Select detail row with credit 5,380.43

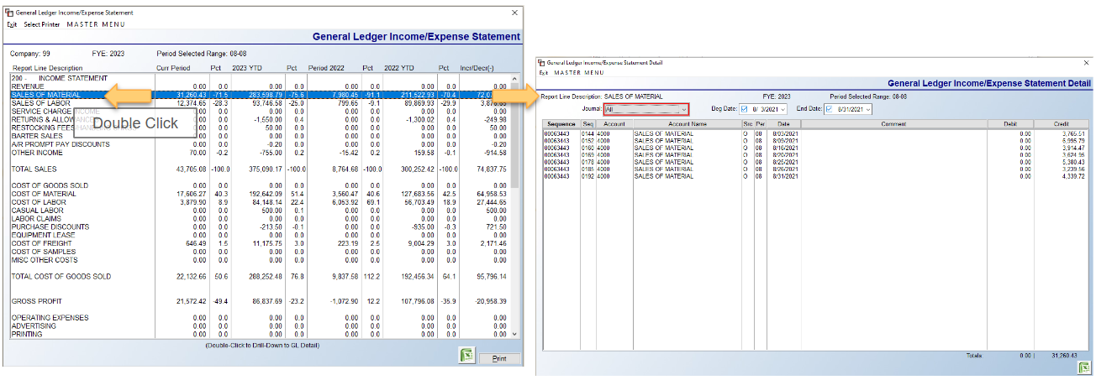(815, 162)
